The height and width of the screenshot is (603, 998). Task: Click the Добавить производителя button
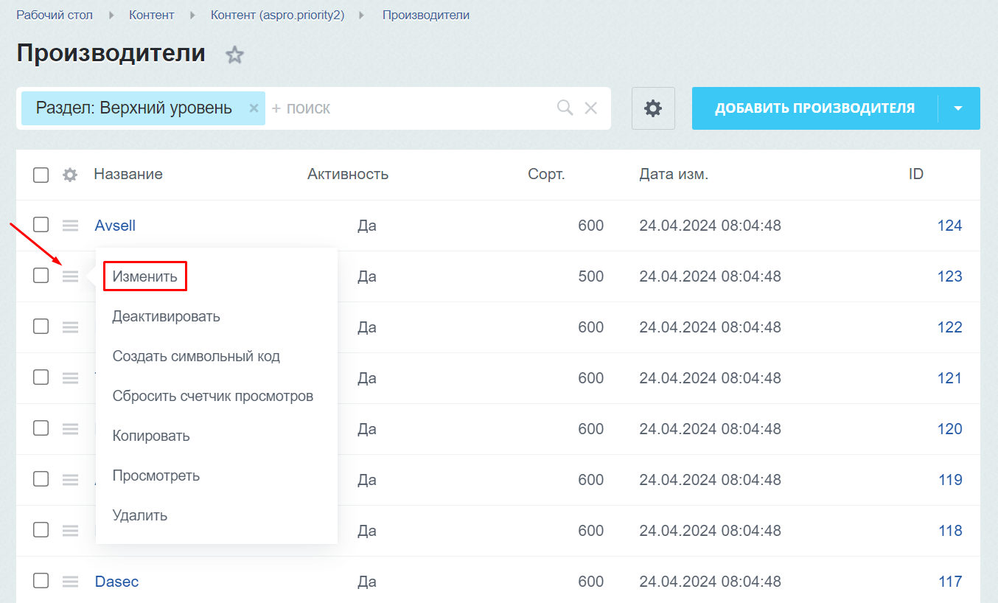[x=814, y=108]
